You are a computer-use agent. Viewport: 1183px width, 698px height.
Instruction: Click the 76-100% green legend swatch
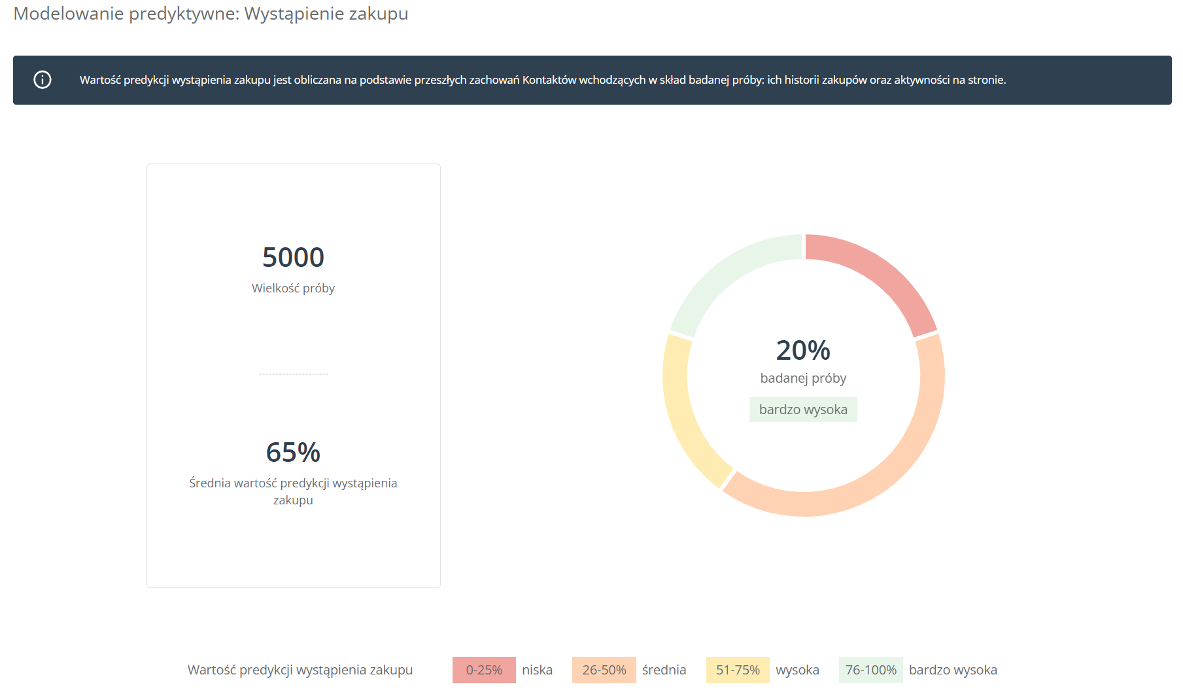[x=871, y=670]
